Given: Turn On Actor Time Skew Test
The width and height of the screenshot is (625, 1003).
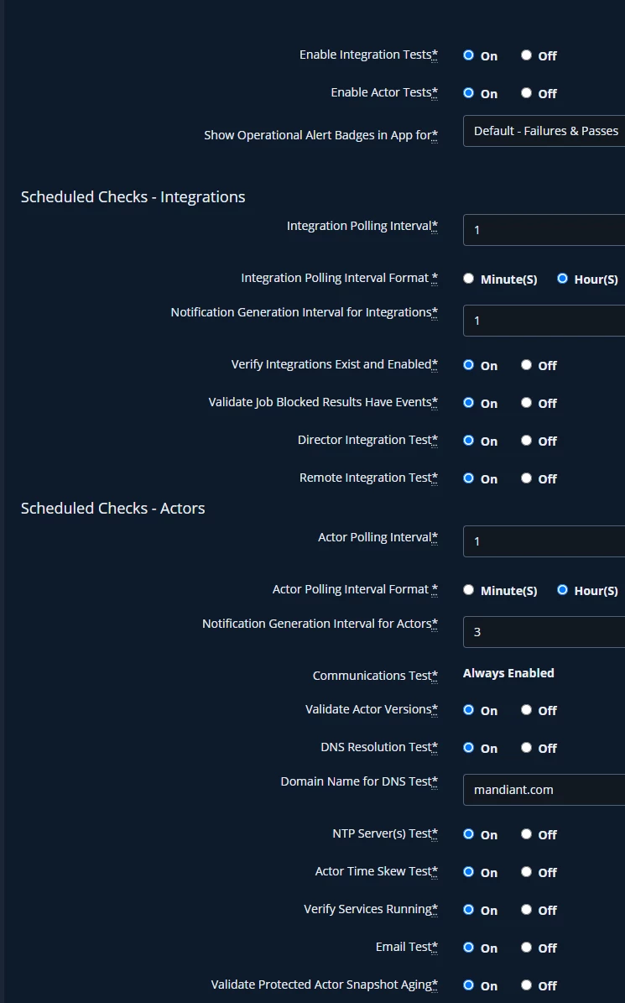Looking at the screenshot, I should pyautogui.click(x=468, y=872).
